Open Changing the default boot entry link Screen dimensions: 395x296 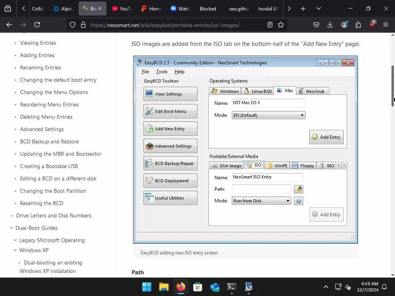pos(58,80)
